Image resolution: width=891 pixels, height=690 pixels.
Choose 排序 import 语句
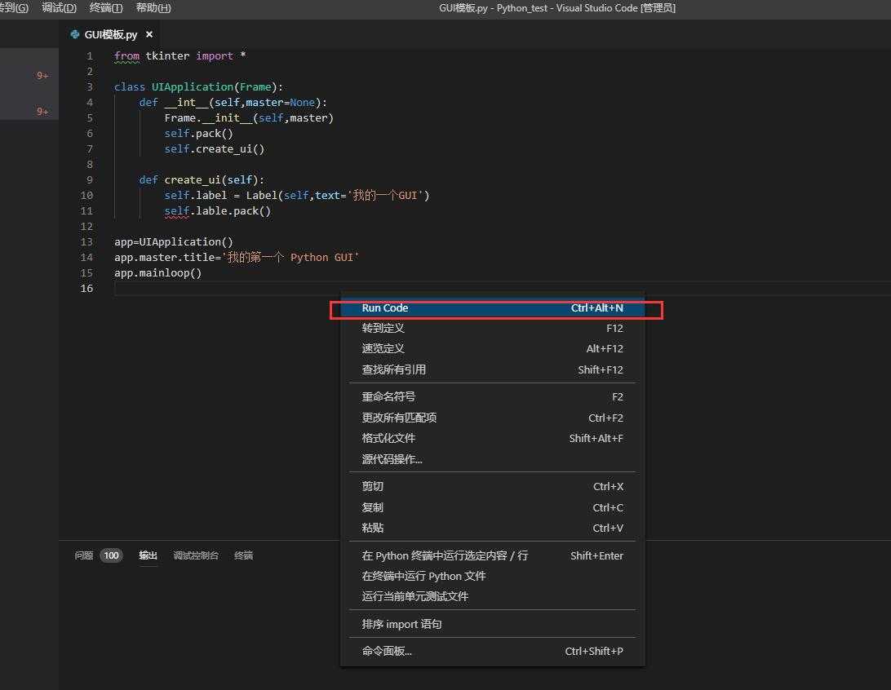pyautogui.click(x=492, y=625)
